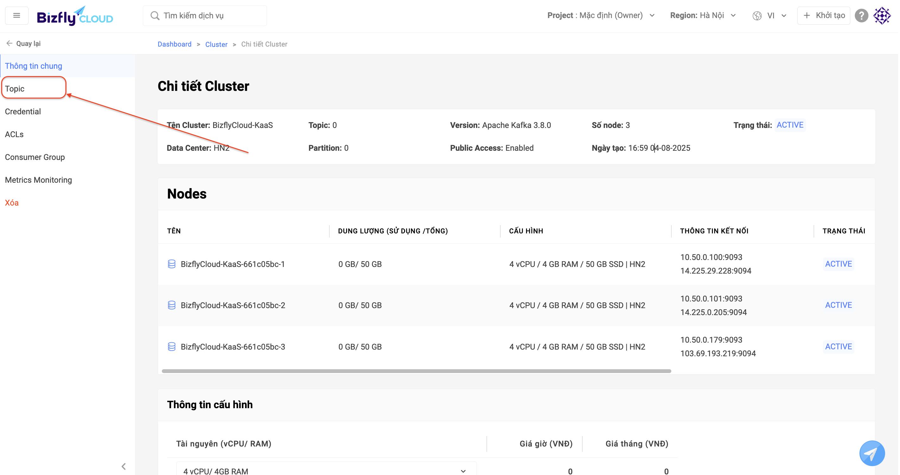The height and width of the screenshot is (475, 900).
Task: Expand the 4 vCPU/ 4GB RAM dropdown
Action: tap(326, 471)
